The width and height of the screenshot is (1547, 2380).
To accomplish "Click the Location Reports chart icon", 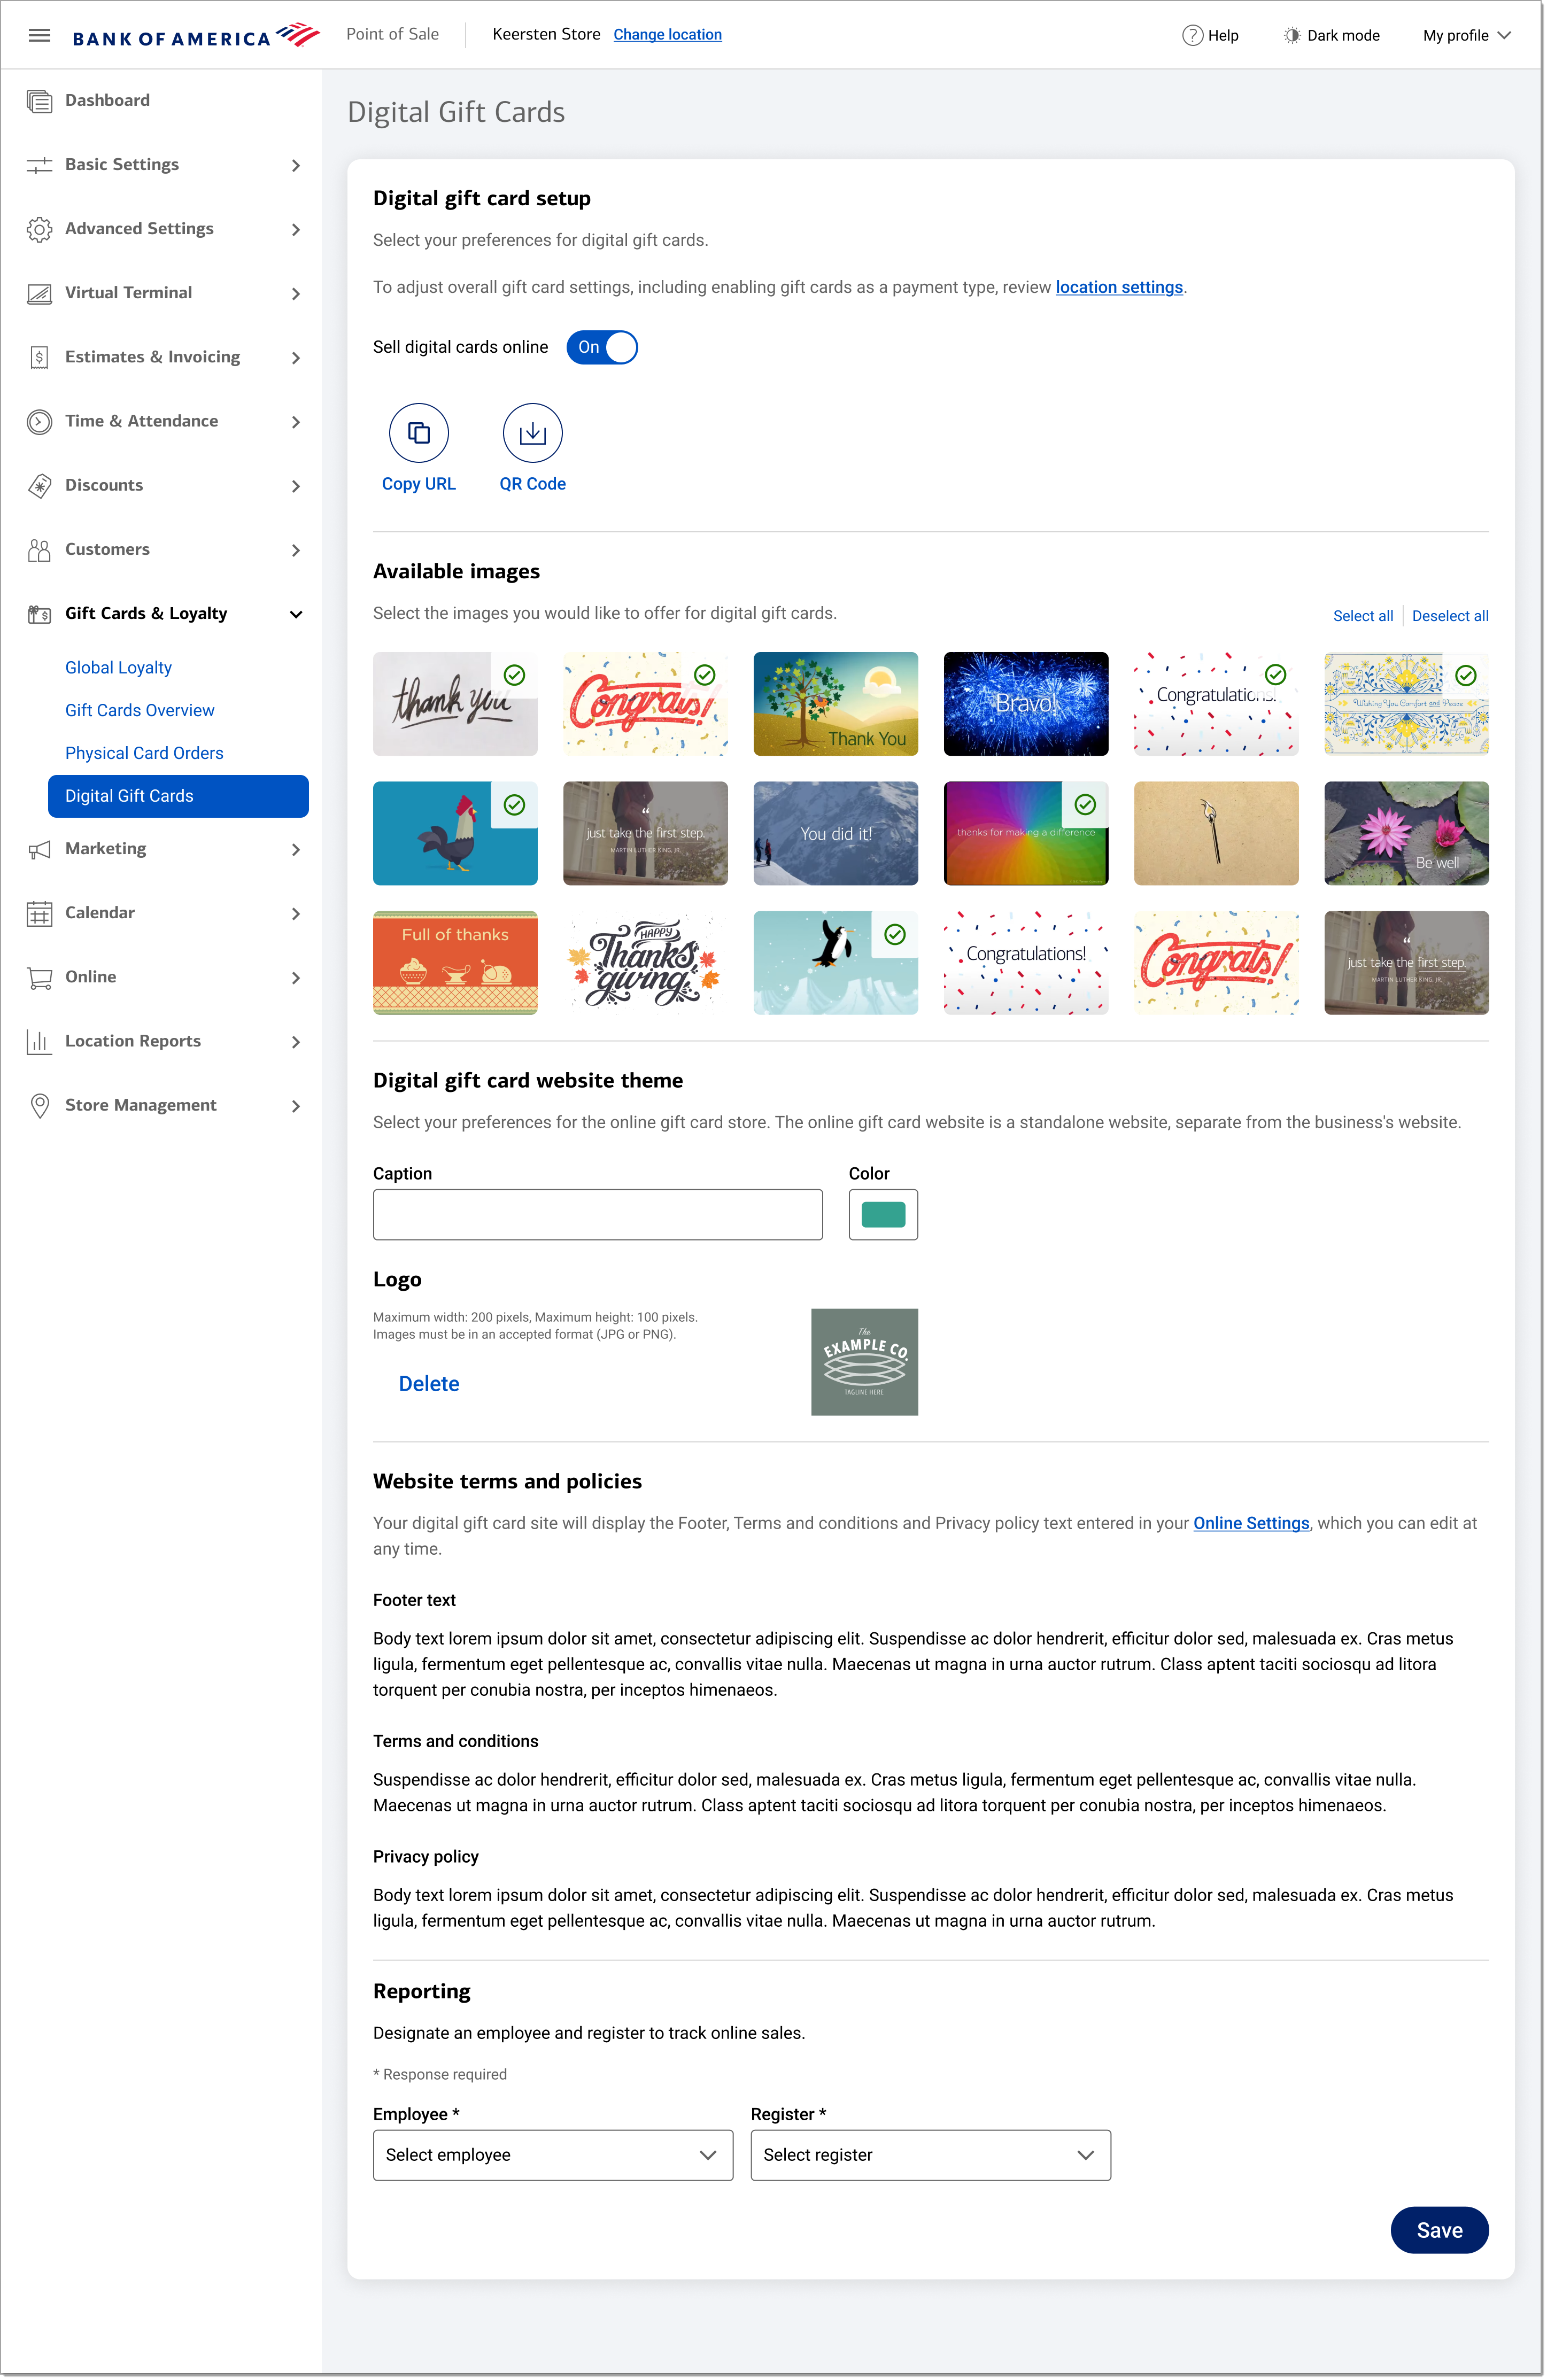I will [39, 1041].
